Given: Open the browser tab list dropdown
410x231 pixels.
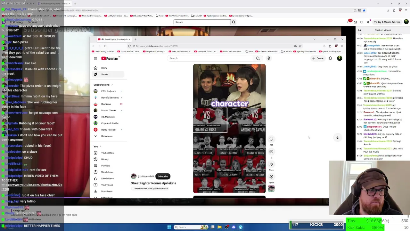Looking at the screenshot, I should pyautogui.click(x=314, y=39).
